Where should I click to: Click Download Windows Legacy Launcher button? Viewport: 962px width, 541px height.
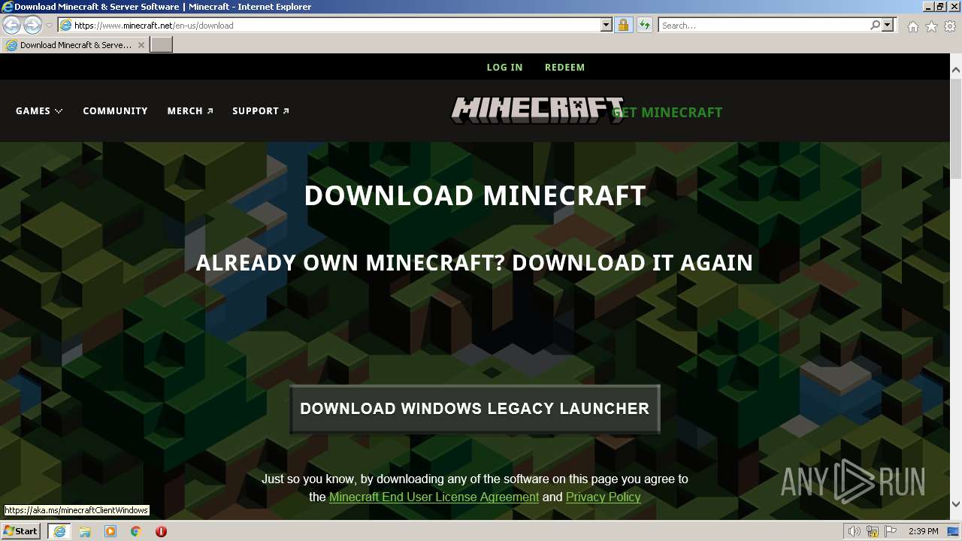[475, 409]
